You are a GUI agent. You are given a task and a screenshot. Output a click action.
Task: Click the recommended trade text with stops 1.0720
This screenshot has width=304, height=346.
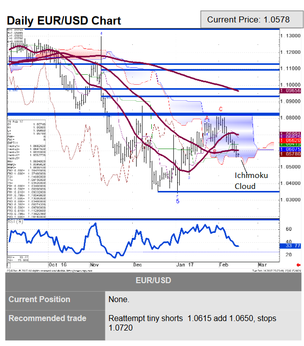[192, 323]
